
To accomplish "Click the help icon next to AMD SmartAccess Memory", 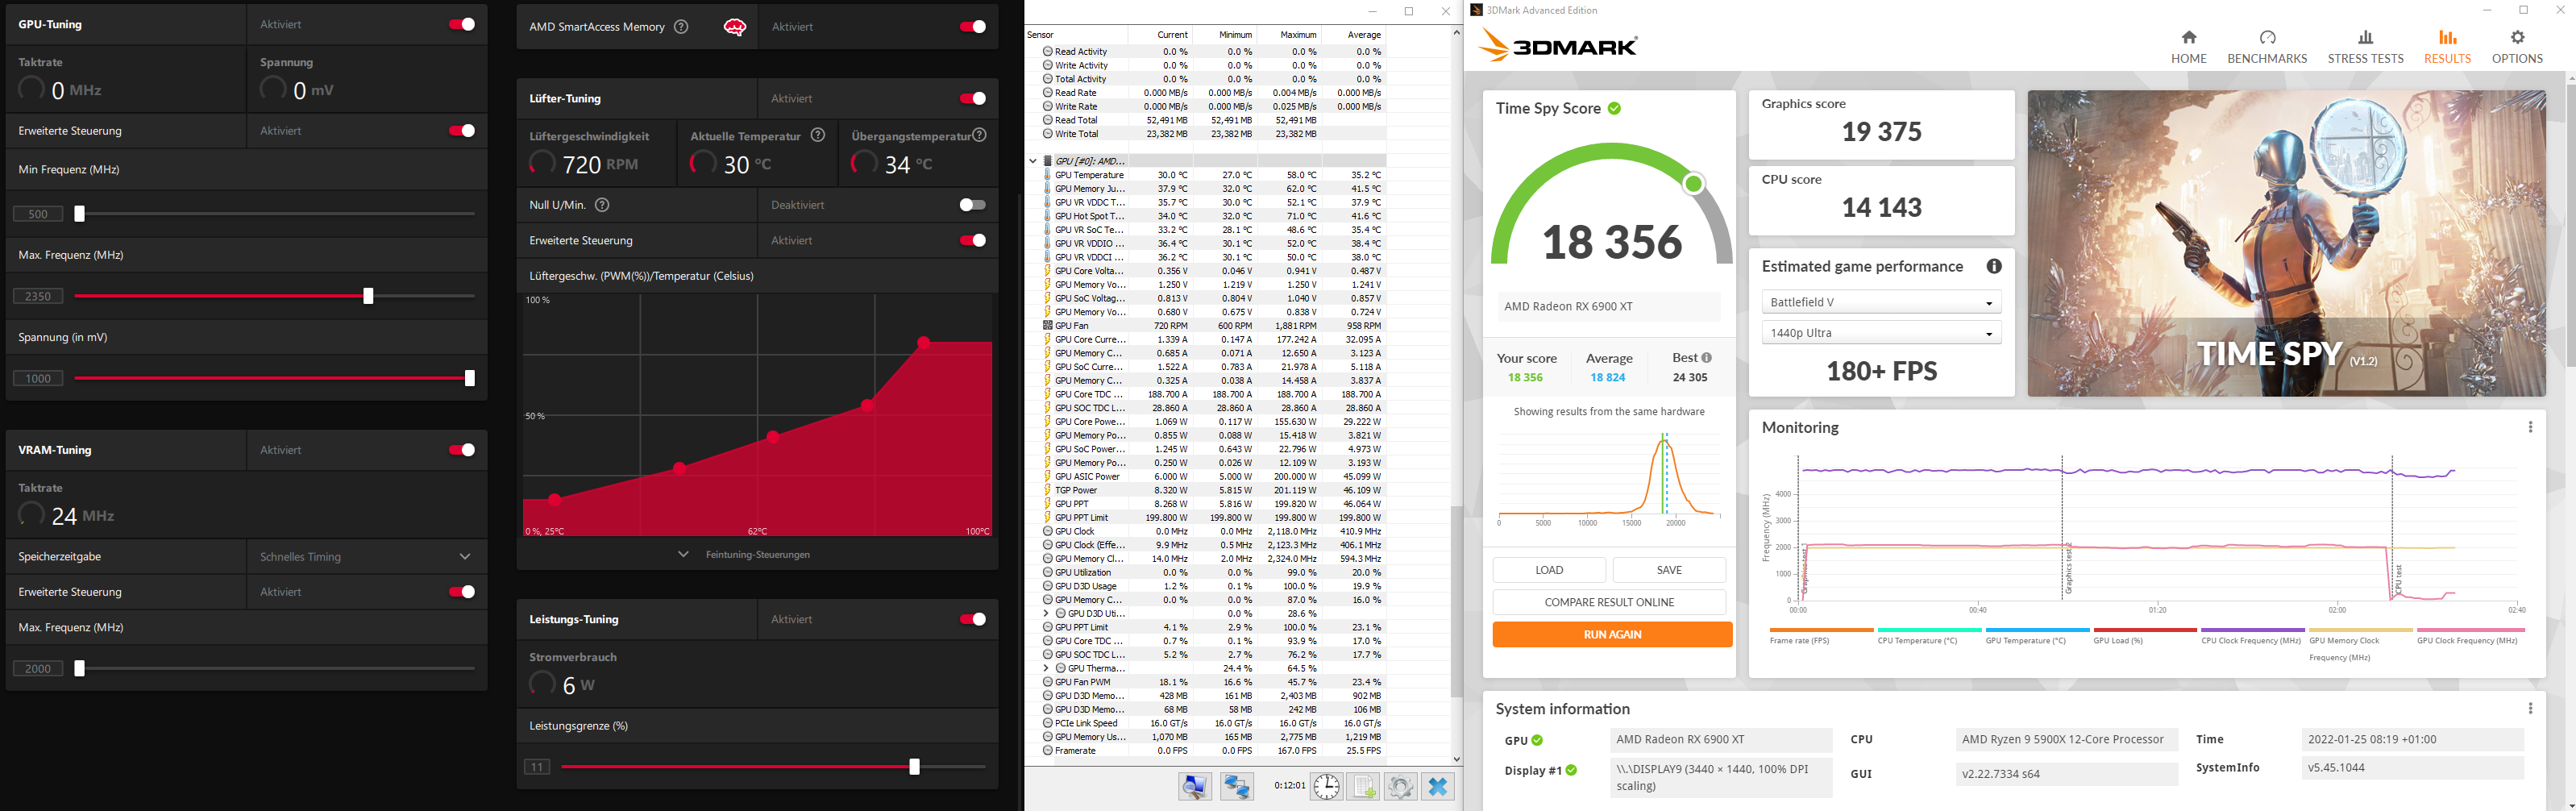I will pyautogui.click(x=681, y=27).
